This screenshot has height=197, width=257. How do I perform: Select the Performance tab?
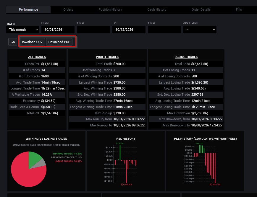[28, 9]
